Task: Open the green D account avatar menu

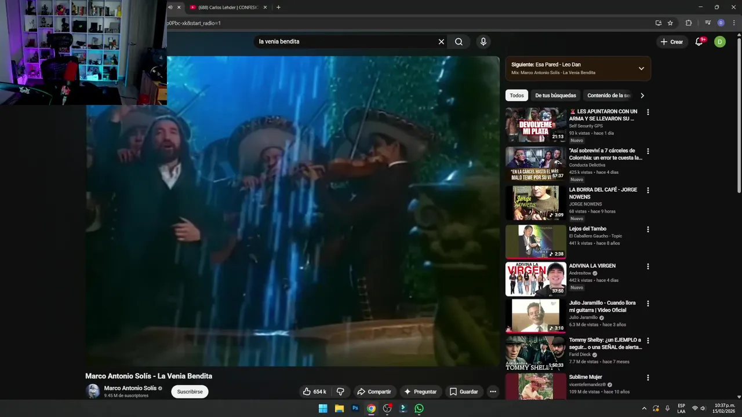Action: (719, 42)
